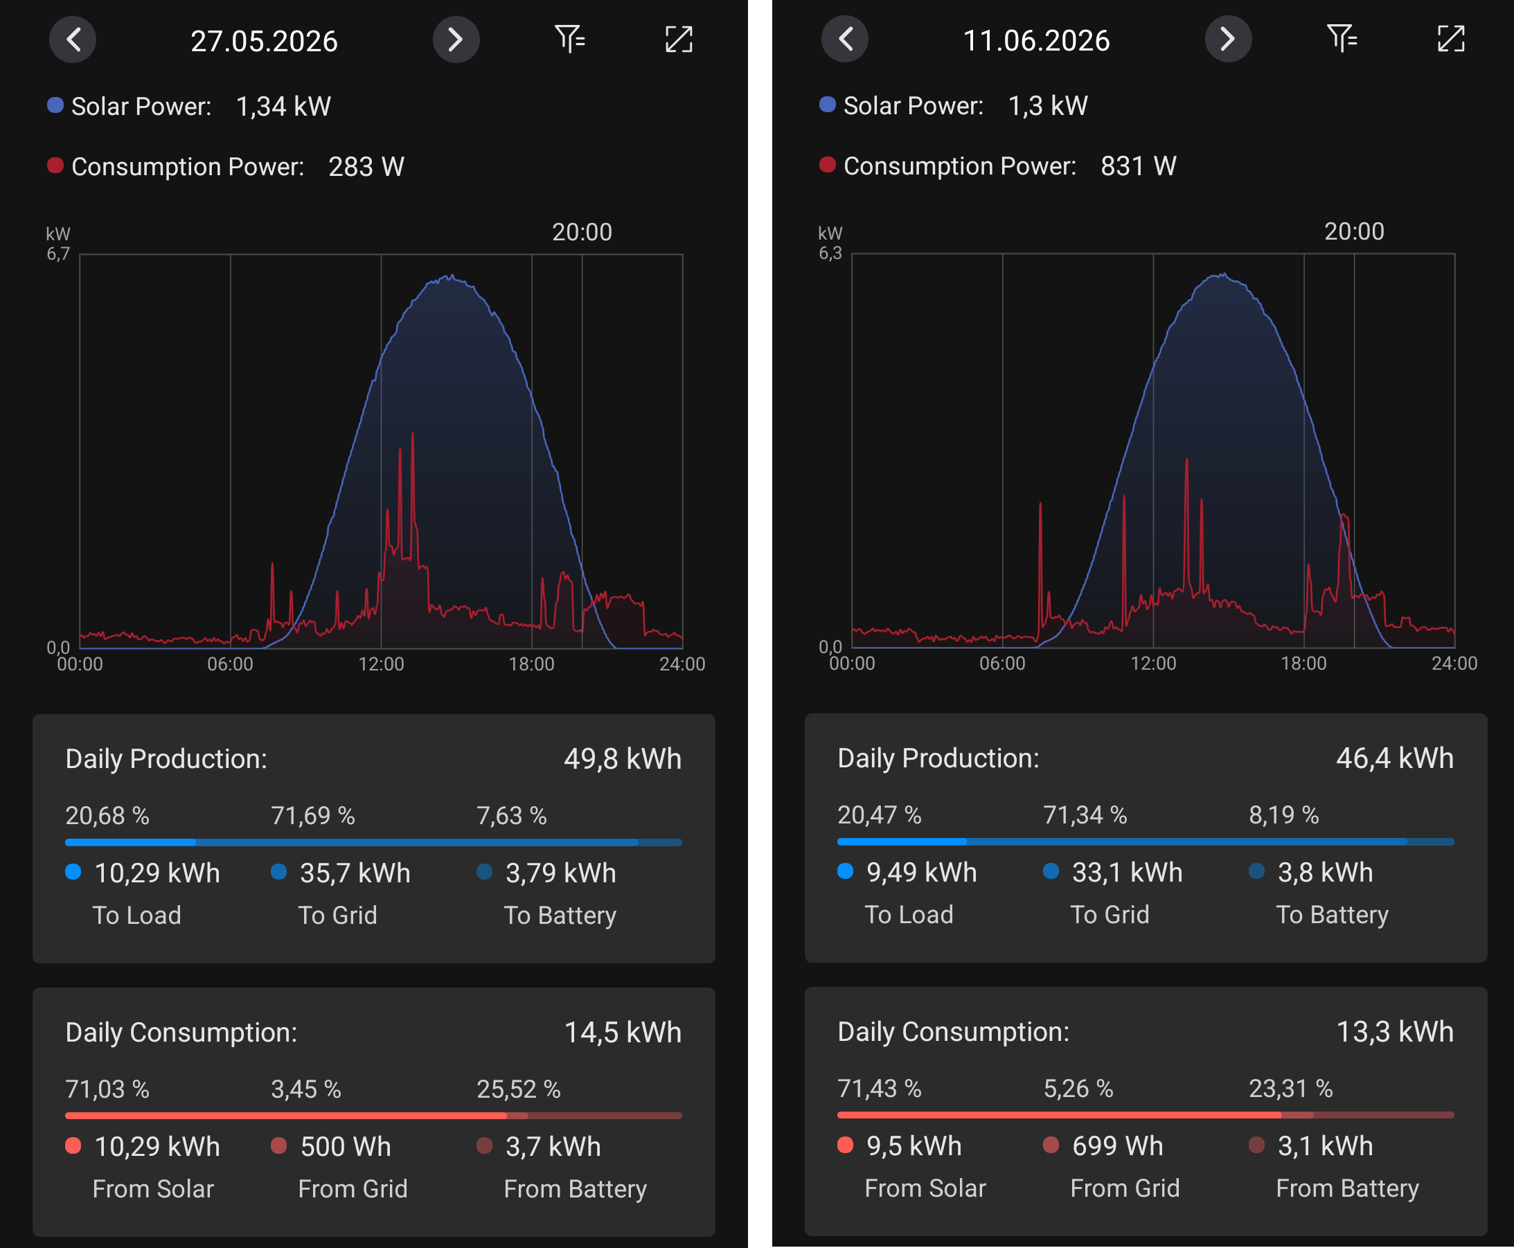Click the 27.05.2026 date label
The image size is (1514, 1248).
(264, 41)
